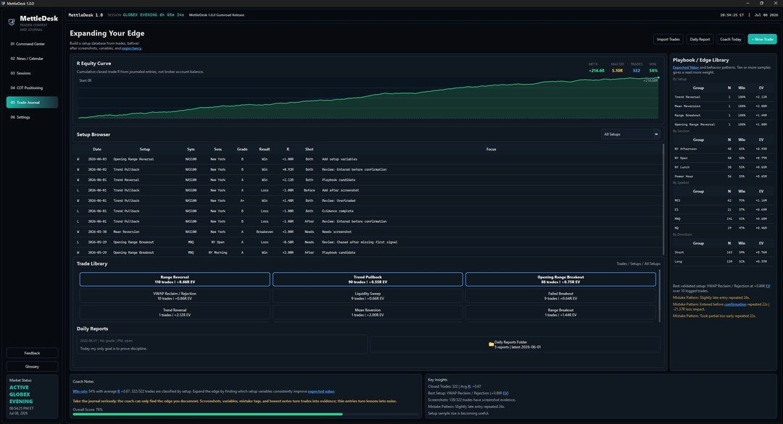Screen dimensions: 783x424
Task: Open the Liquidity Sweep card
Action: coord(368,296)
